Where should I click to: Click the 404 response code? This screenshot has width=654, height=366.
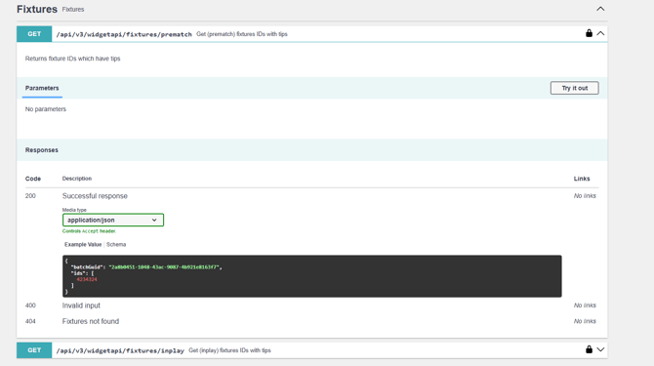click(x=30, y=321)
